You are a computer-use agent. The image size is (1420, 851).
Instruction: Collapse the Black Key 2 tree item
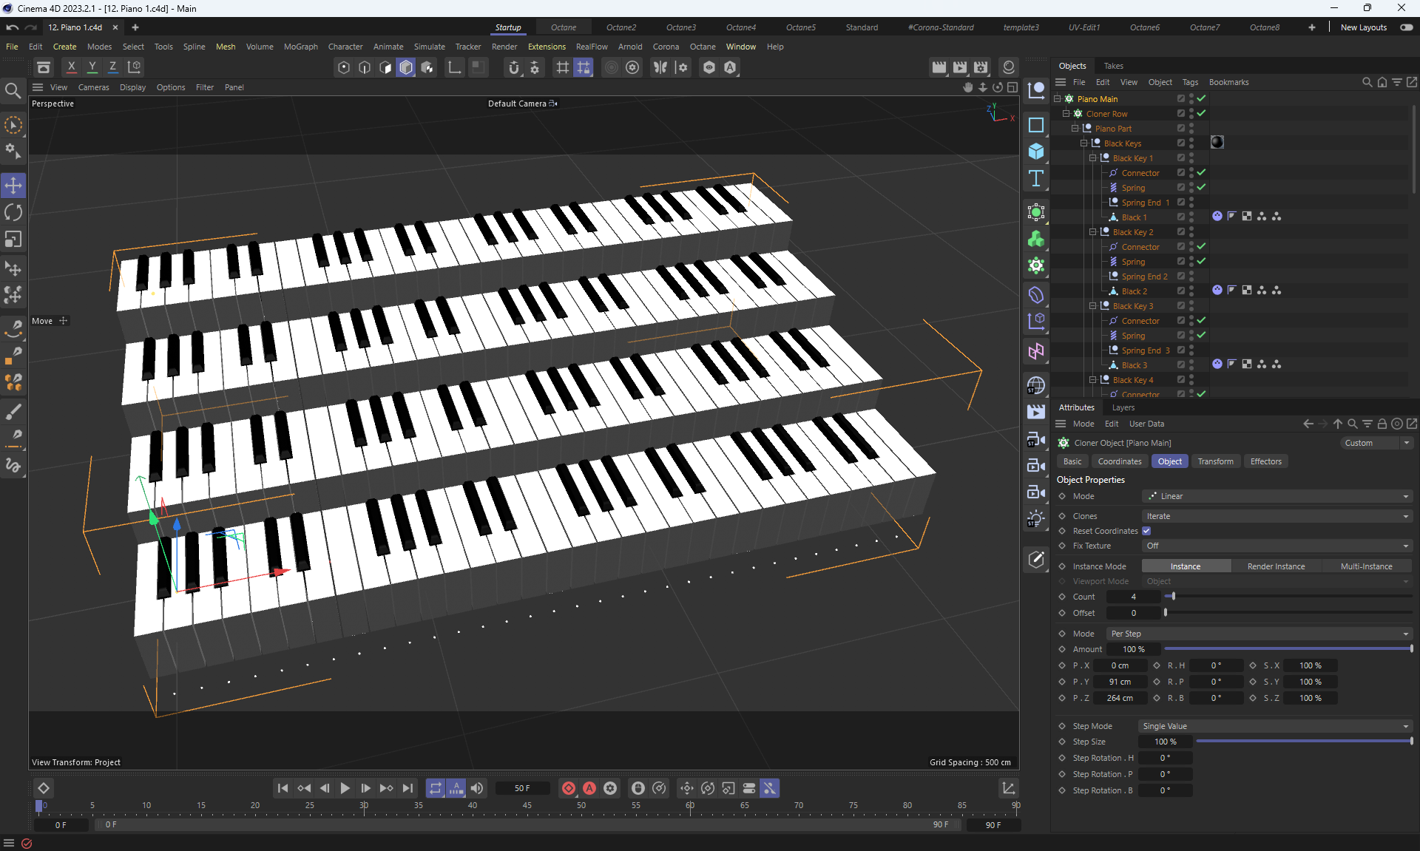point(1093,232)
